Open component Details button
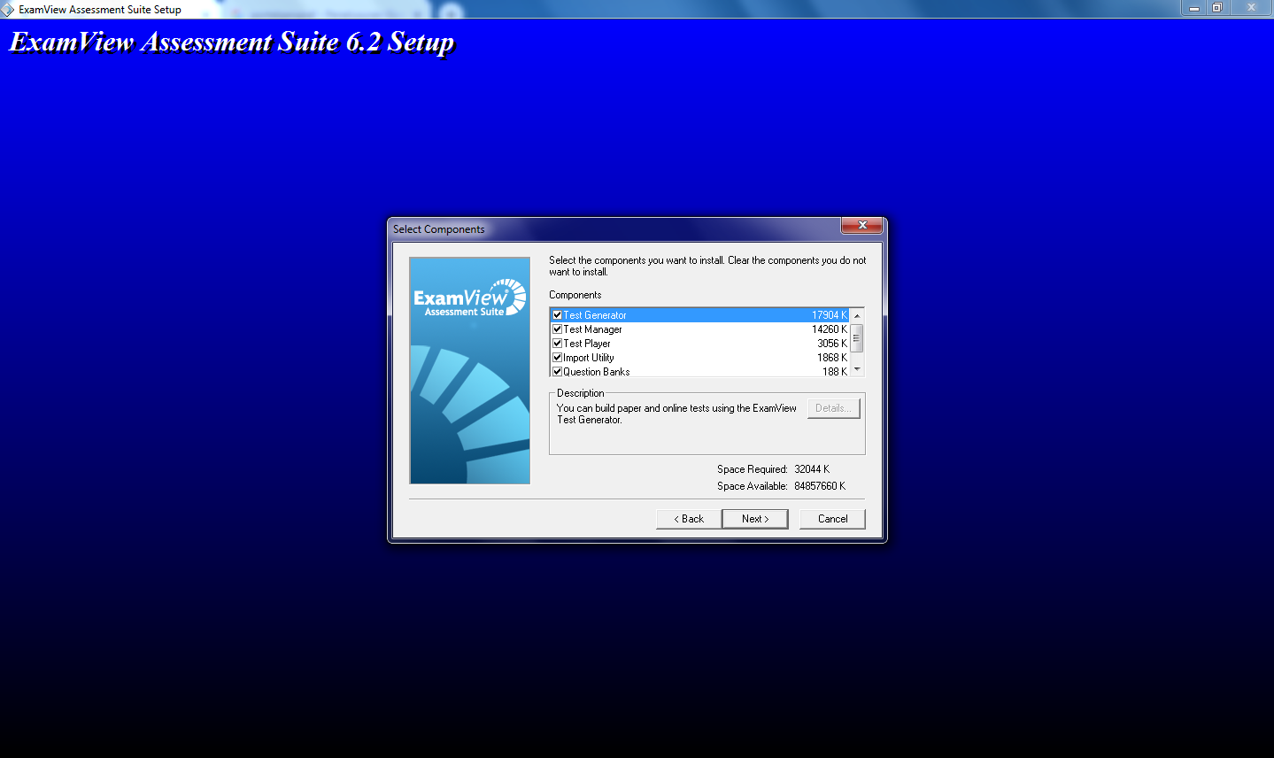This screenshot has height=758, width=1274. (x=834, y=408)
